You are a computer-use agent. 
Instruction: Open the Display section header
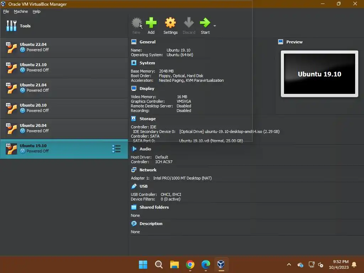point(147,89)
